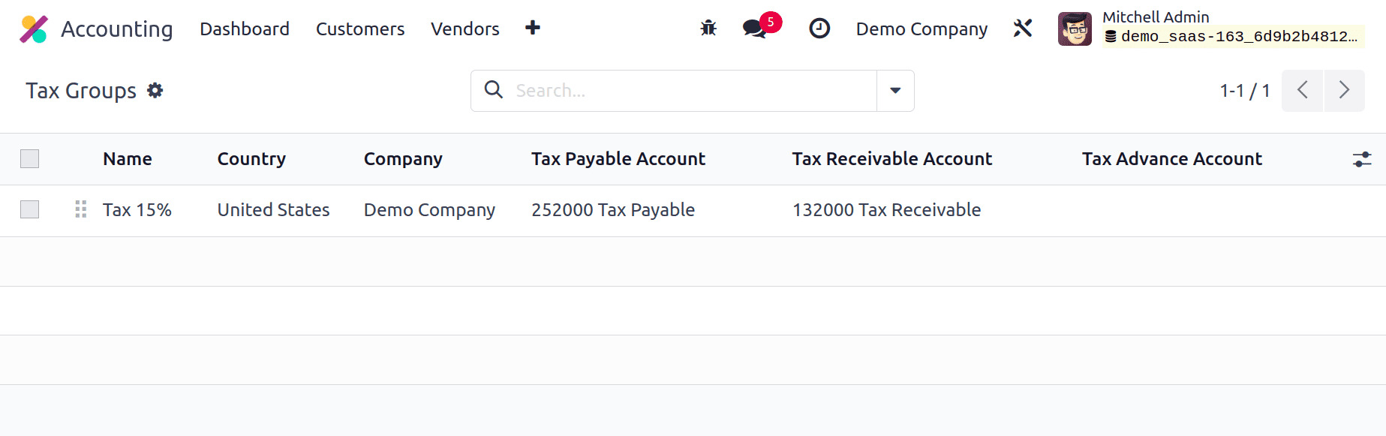Tick the checkbox for Tax 15% row
Screen dimensions: 1386x436
(29, 209)
